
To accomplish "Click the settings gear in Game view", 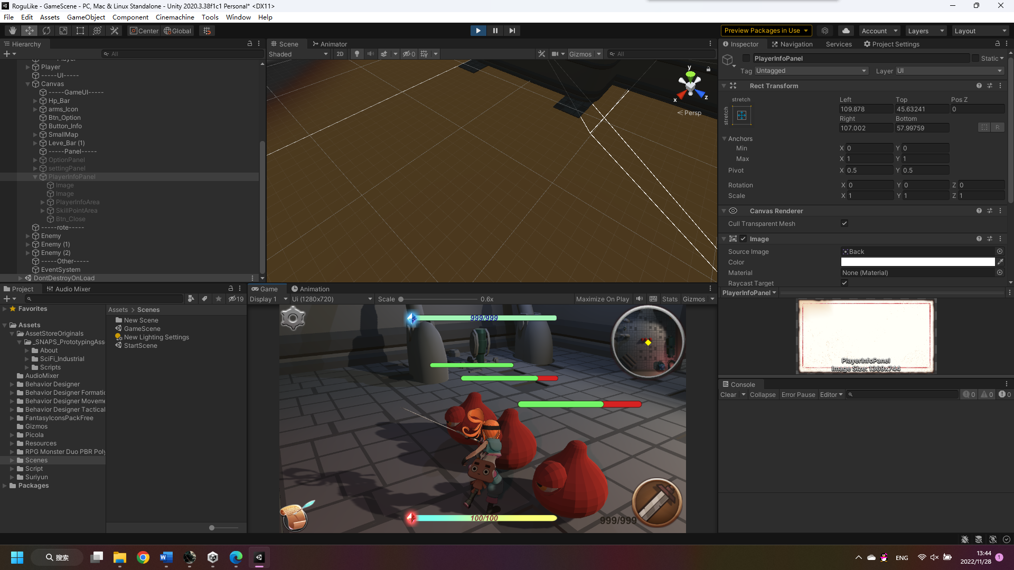I will pyautogui.click(x=293, y=318).
